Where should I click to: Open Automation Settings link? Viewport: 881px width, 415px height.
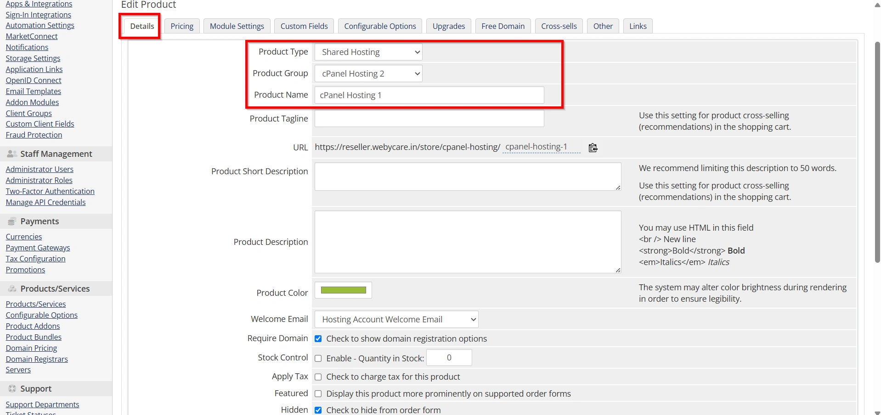click(40, 25)
